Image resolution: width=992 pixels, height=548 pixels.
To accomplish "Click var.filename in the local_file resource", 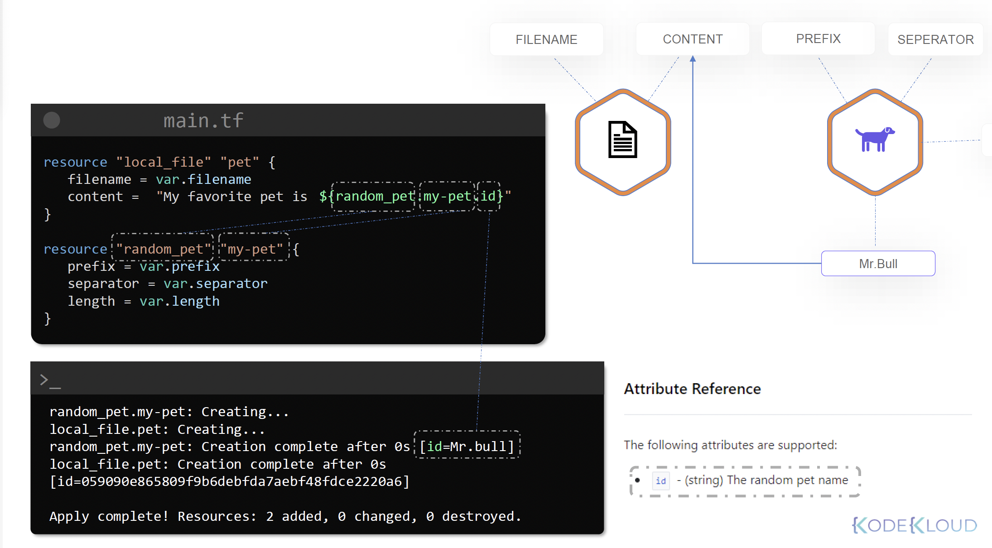I will pyautogui.click(x=203, y=179).
